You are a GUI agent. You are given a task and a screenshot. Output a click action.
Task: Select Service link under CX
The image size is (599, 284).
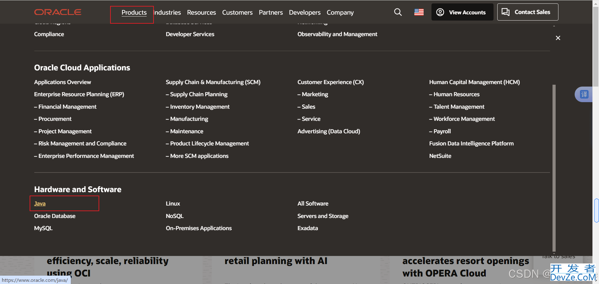pos(309,119)
